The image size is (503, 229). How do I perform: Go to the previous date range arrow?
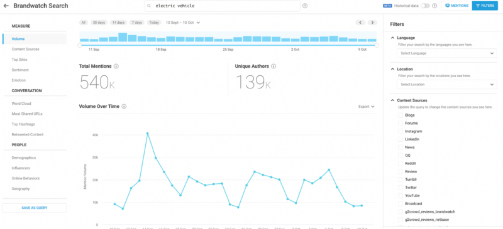pos(360,23)
